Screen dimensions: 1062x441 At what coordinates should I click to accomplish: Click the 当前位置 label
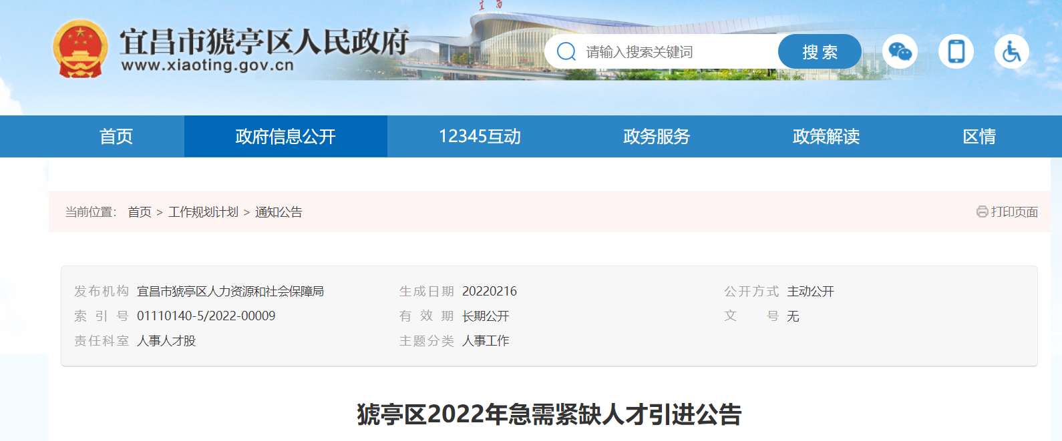[x=91, y=212]
